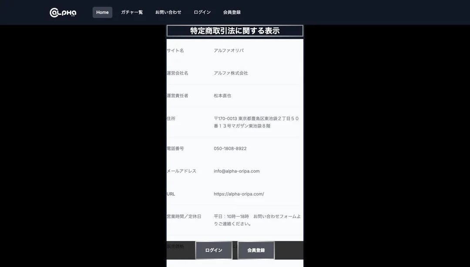This screenshot has width=470, height=267.
Task: Click the https://alpha-oripa.com/ URL text
Action: click(239, 194)
